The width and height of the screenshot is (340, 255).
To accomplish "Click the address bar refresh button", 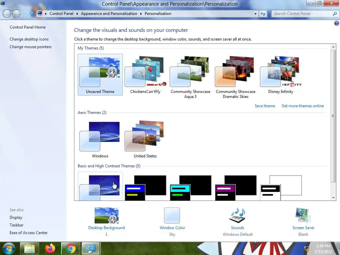I will (x=263, y=14).
